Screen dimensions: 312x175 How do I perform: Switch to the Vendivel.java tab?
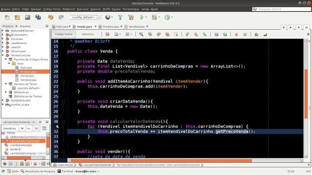coord(136,27)
